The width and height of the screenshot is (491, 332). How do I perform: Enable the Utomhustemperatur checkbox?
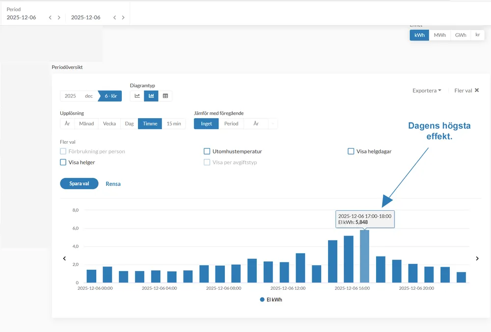[x=207, y=152]
